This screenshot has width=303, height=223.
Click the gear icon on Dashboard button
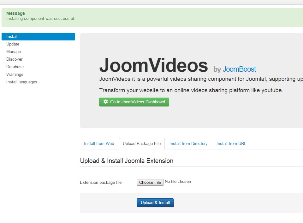(x=105, y=101)
